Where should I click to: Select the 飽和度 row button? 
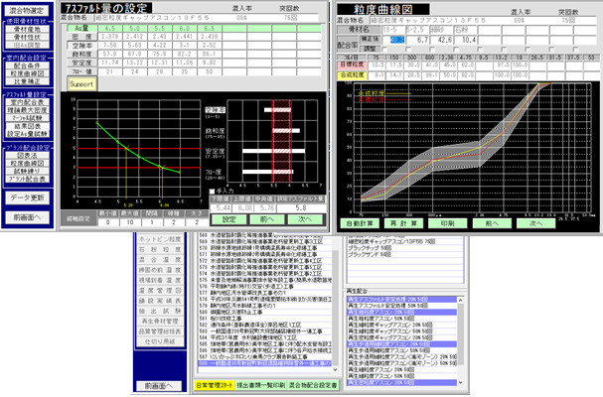click(x=81, y=55)
